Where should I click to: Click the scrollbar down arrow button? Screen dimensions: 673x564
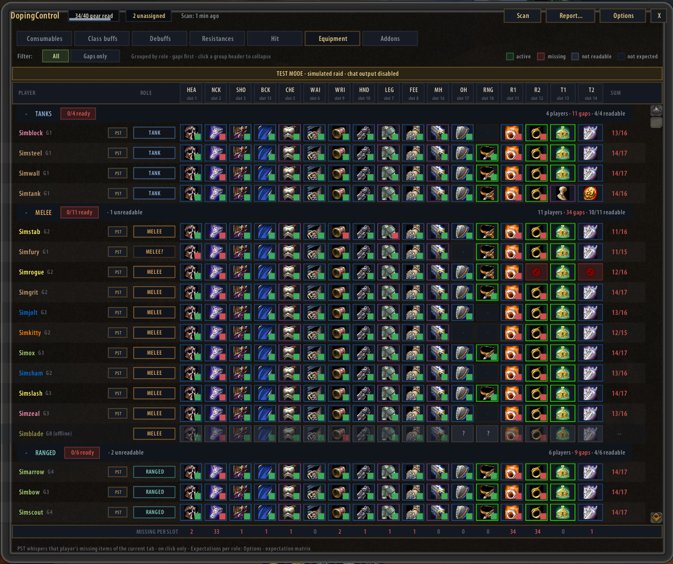click(x=656, y=517)
